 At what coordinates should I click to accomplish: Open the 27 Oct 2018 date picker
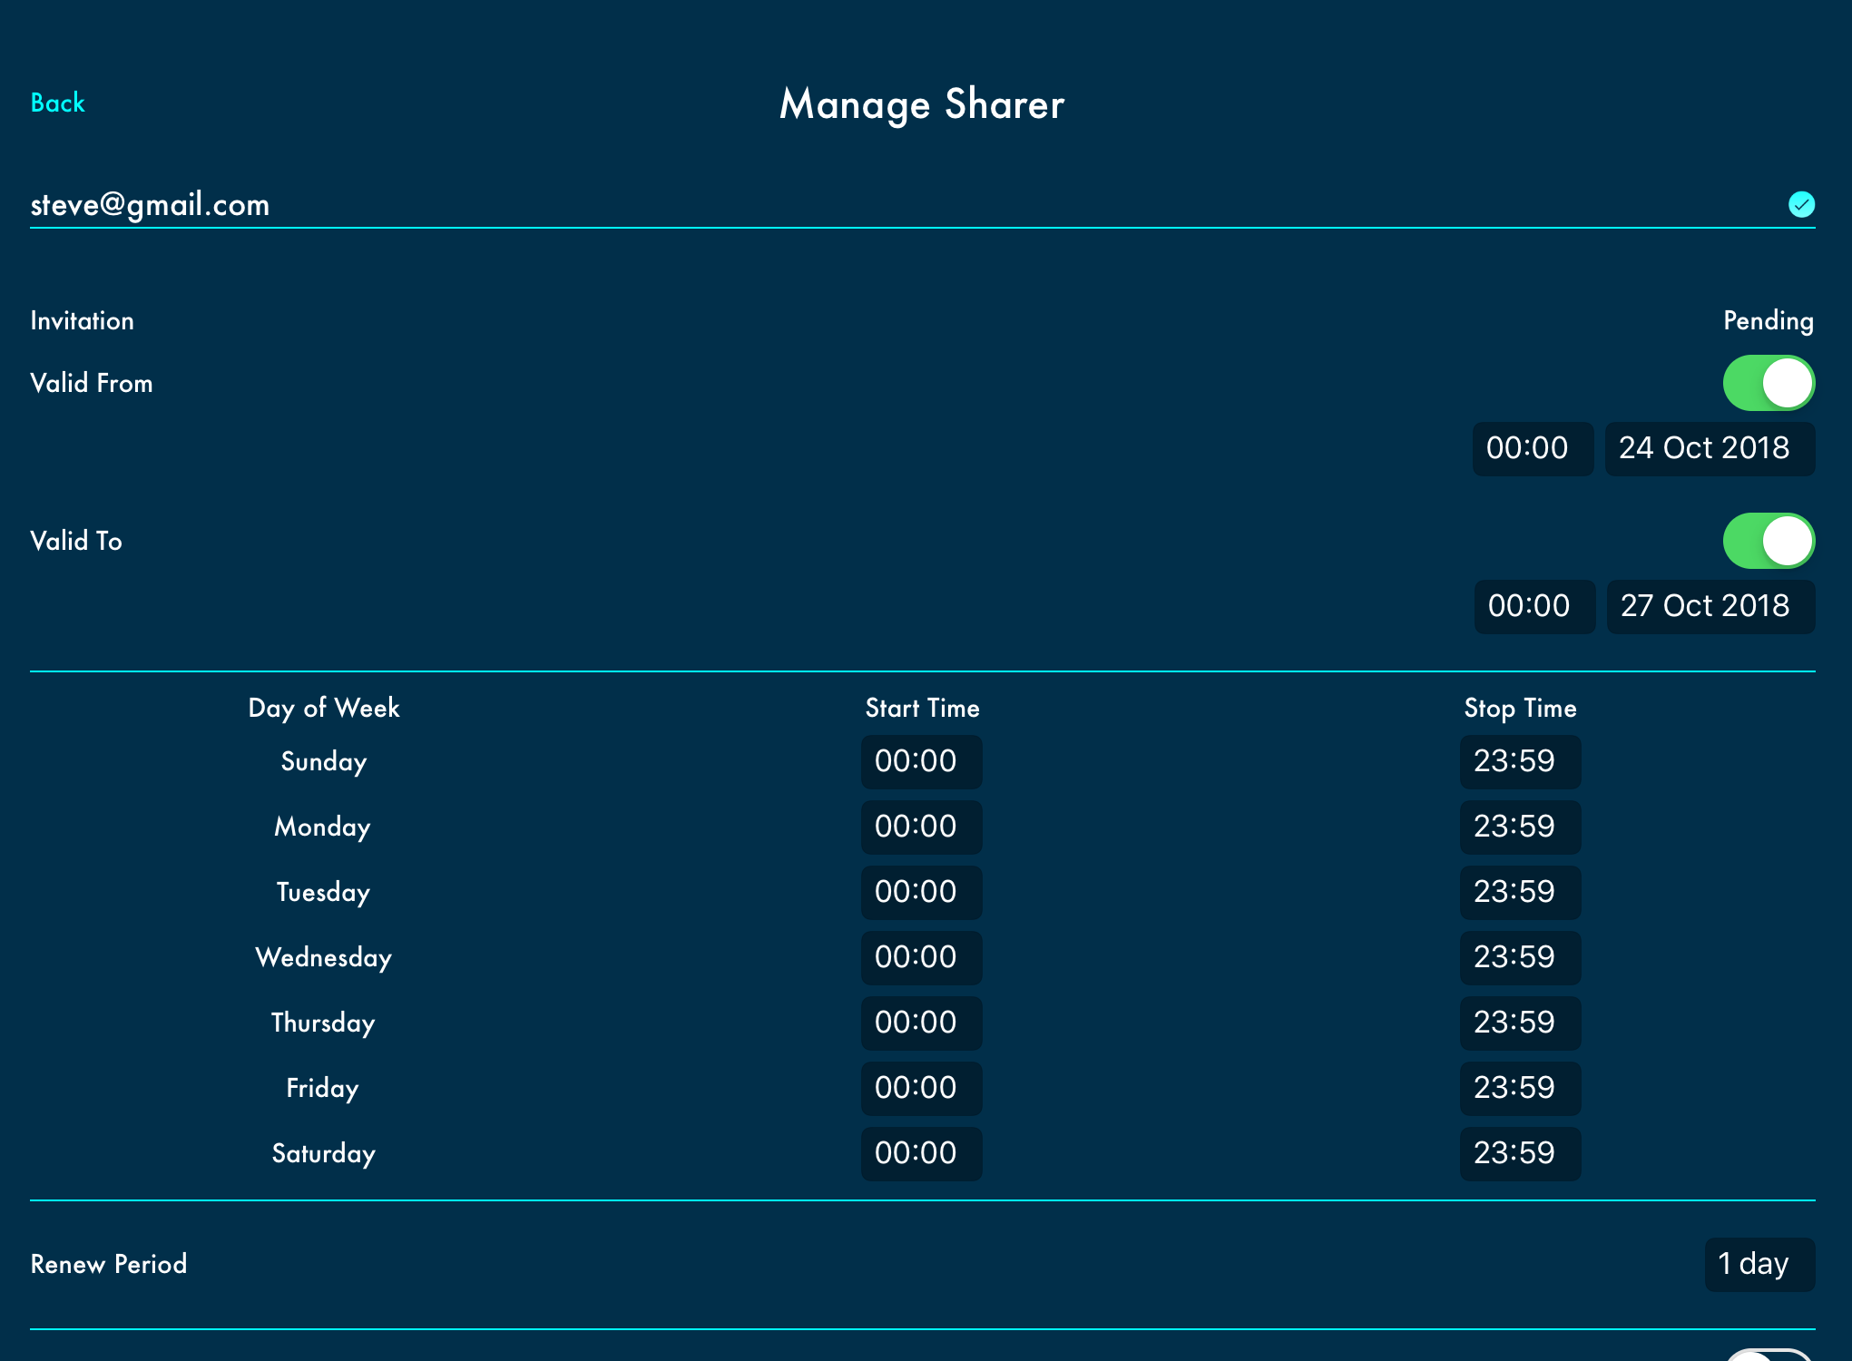pos(1710,606)
